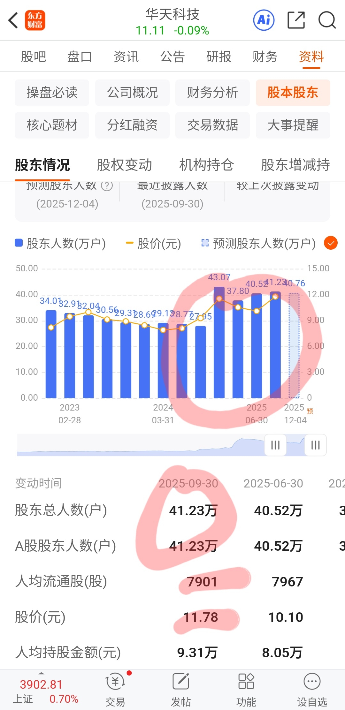
Task: Open the 东方财富 logo icon
Action: 35,20
